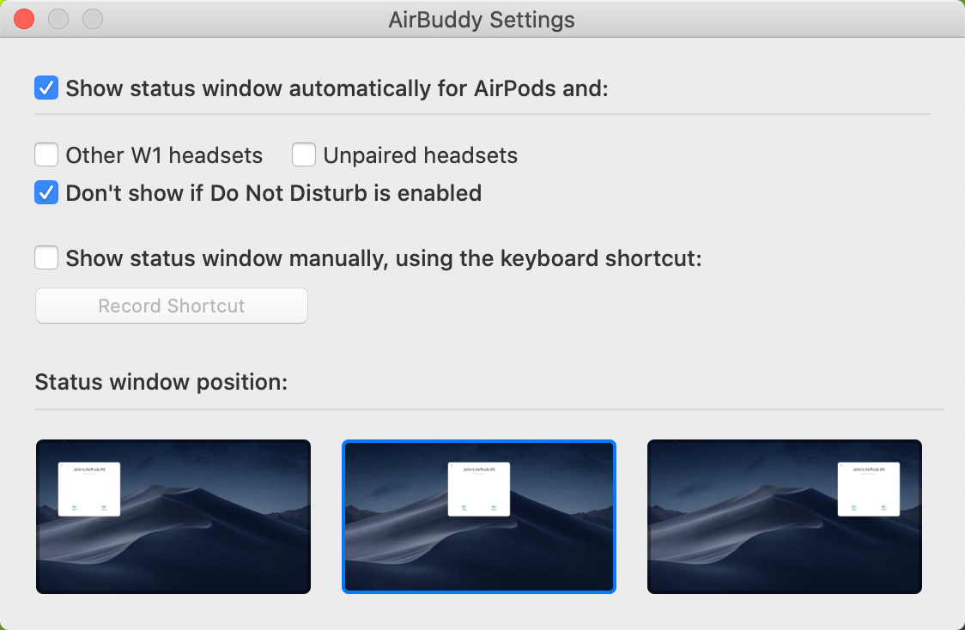Click the AirPods card inside the left thumbnail

[x=89, y=489]
